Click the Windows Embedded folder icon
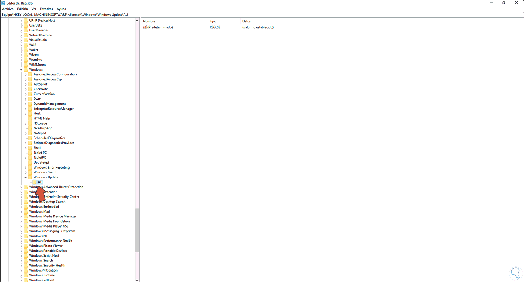 (26, 206)
